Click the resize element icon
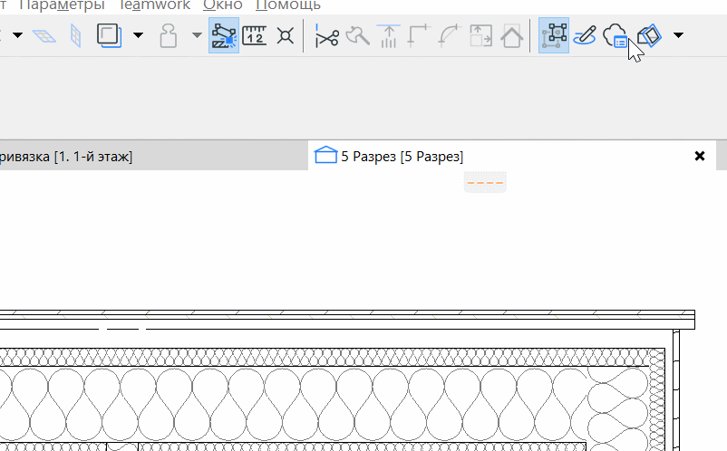The width and height of the screenshot is (727, 451). pos(480,35)
